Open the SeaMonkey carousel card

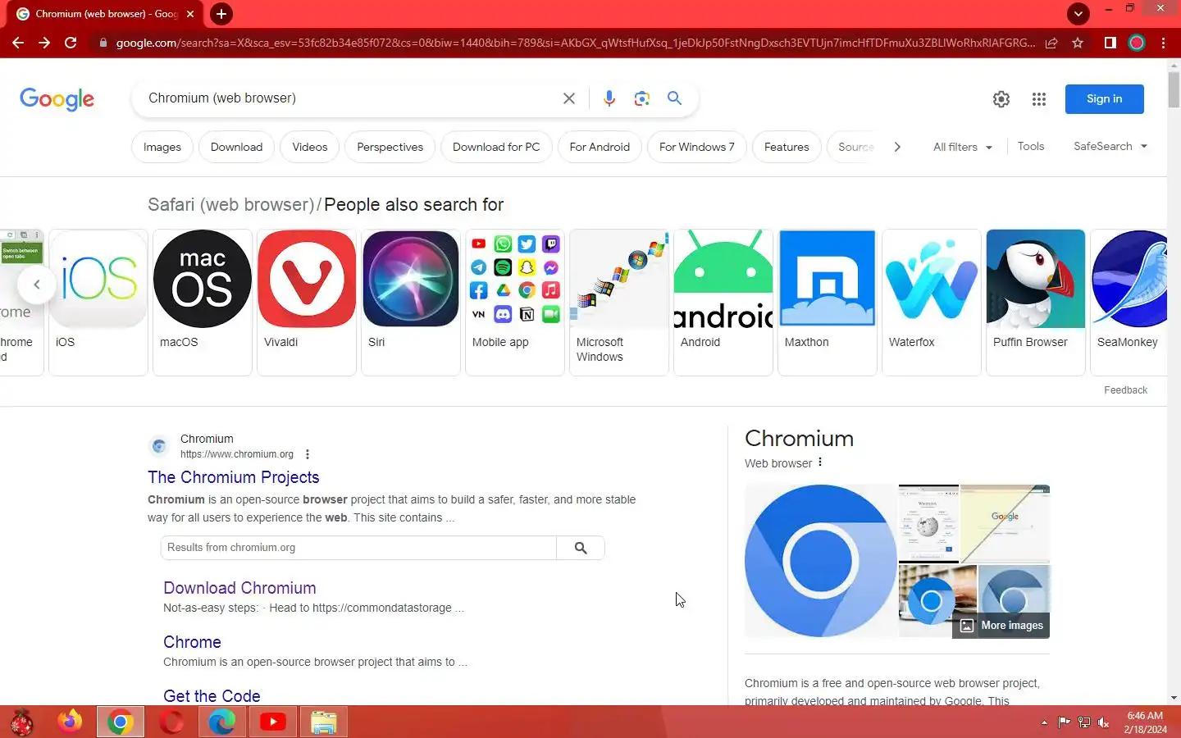[x=1129, y=302]
